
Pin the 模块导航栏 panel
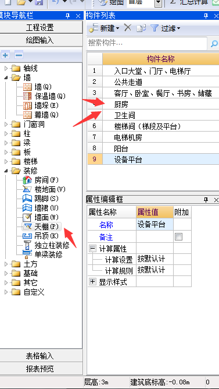(68, 16)
